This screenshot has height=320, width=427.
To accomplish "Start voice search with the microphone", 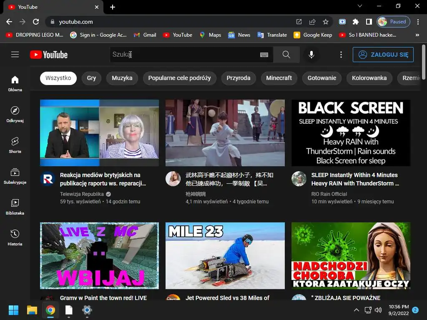I will (311, 55).
